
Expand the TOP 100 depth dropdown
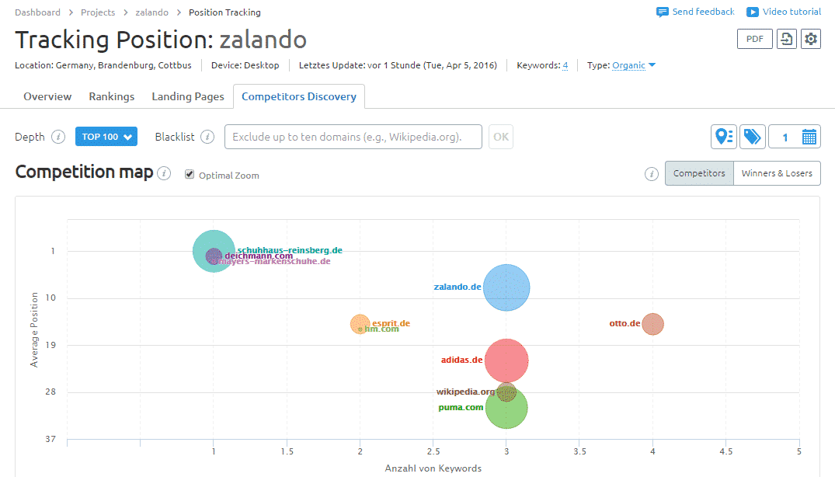tap(106, 137)
